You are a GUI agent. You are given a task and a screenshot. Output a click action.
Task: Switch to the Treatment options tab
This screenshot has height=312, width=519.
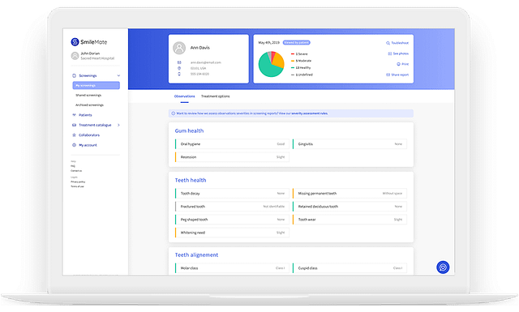pos(215,96)
